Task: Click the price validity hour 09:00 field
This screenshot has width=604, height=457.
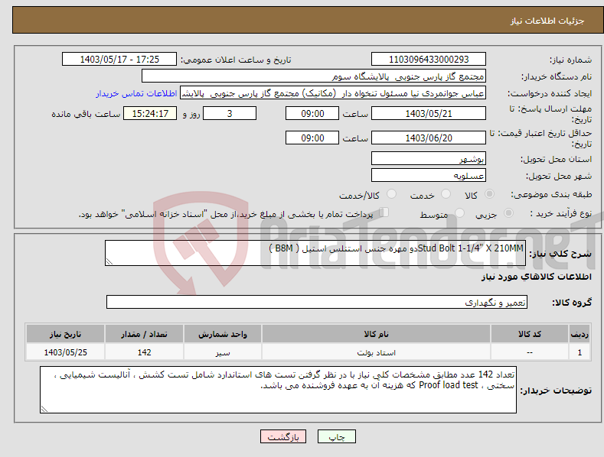Action: pyautogui.click(x=312, y=138)
